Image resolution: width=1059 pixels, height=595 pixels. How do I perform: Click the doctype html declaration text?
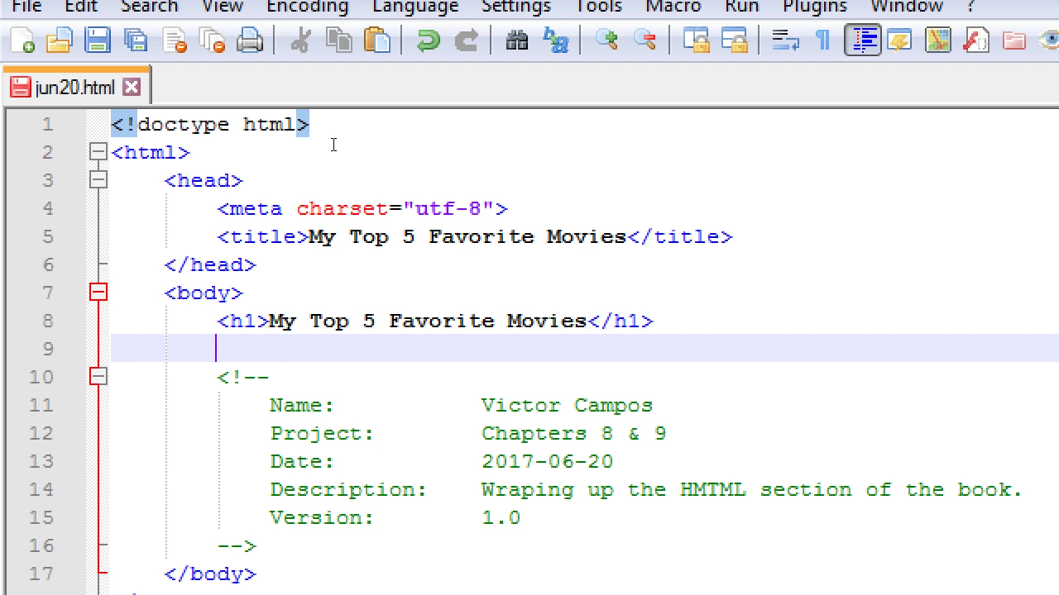click(210, 124)
